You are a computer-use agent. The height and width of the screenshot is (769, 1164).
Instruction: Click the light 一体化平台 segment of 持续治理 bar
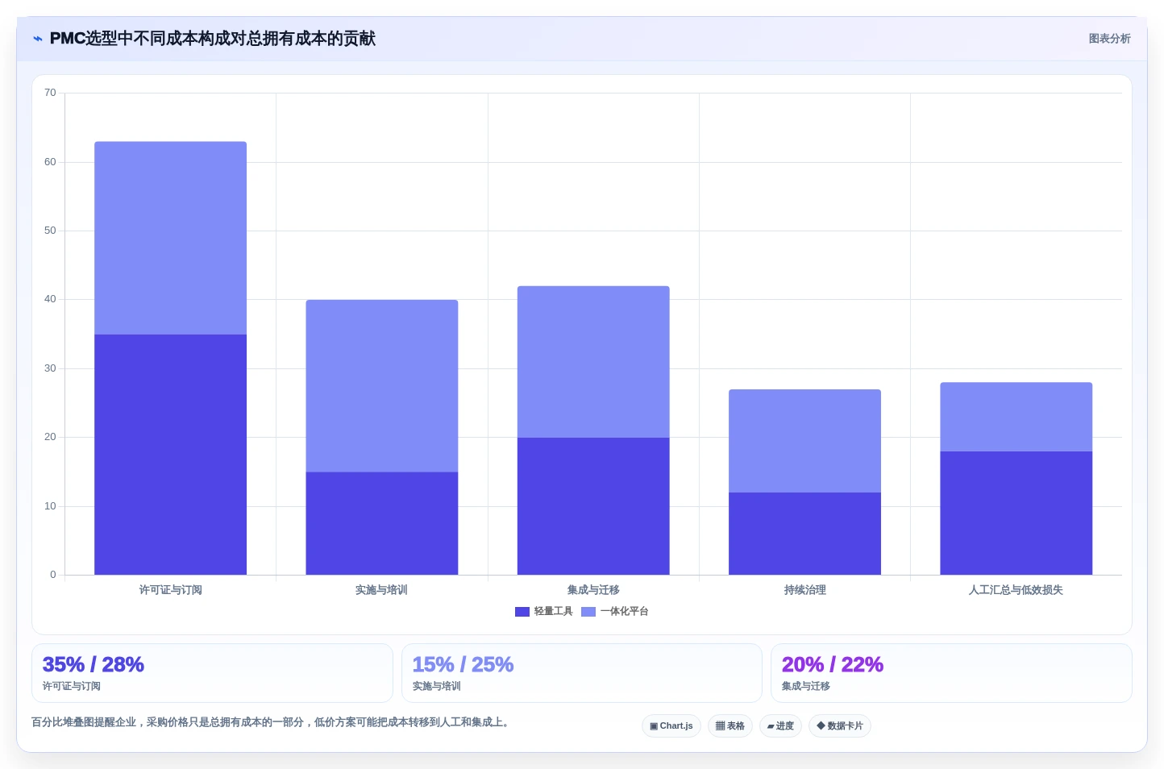(x=804, y=441)
